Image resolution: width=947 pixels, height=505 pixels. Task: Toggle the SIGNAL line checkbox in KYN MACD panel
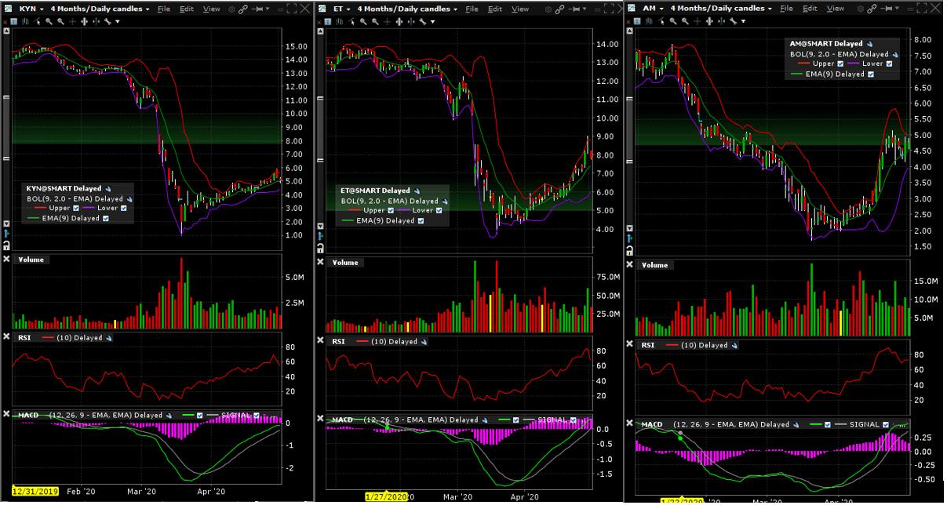coord(257,415)
